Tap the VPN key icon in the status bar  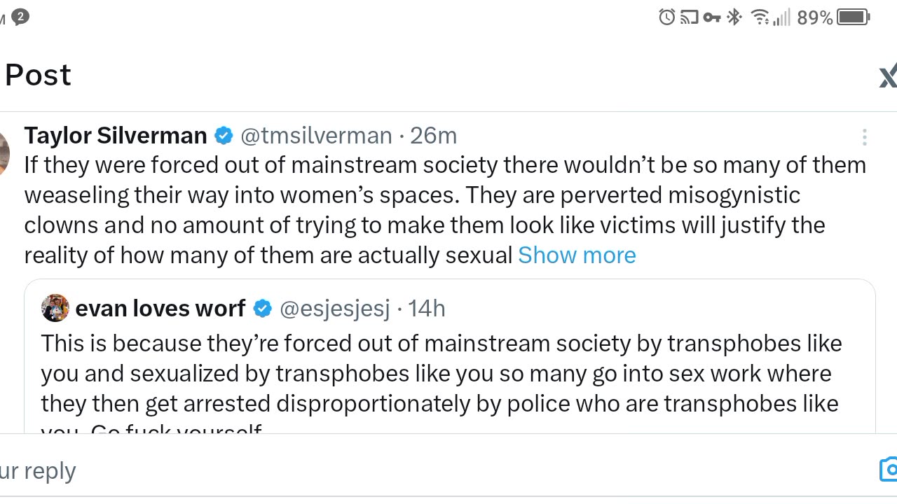point(712,17)
